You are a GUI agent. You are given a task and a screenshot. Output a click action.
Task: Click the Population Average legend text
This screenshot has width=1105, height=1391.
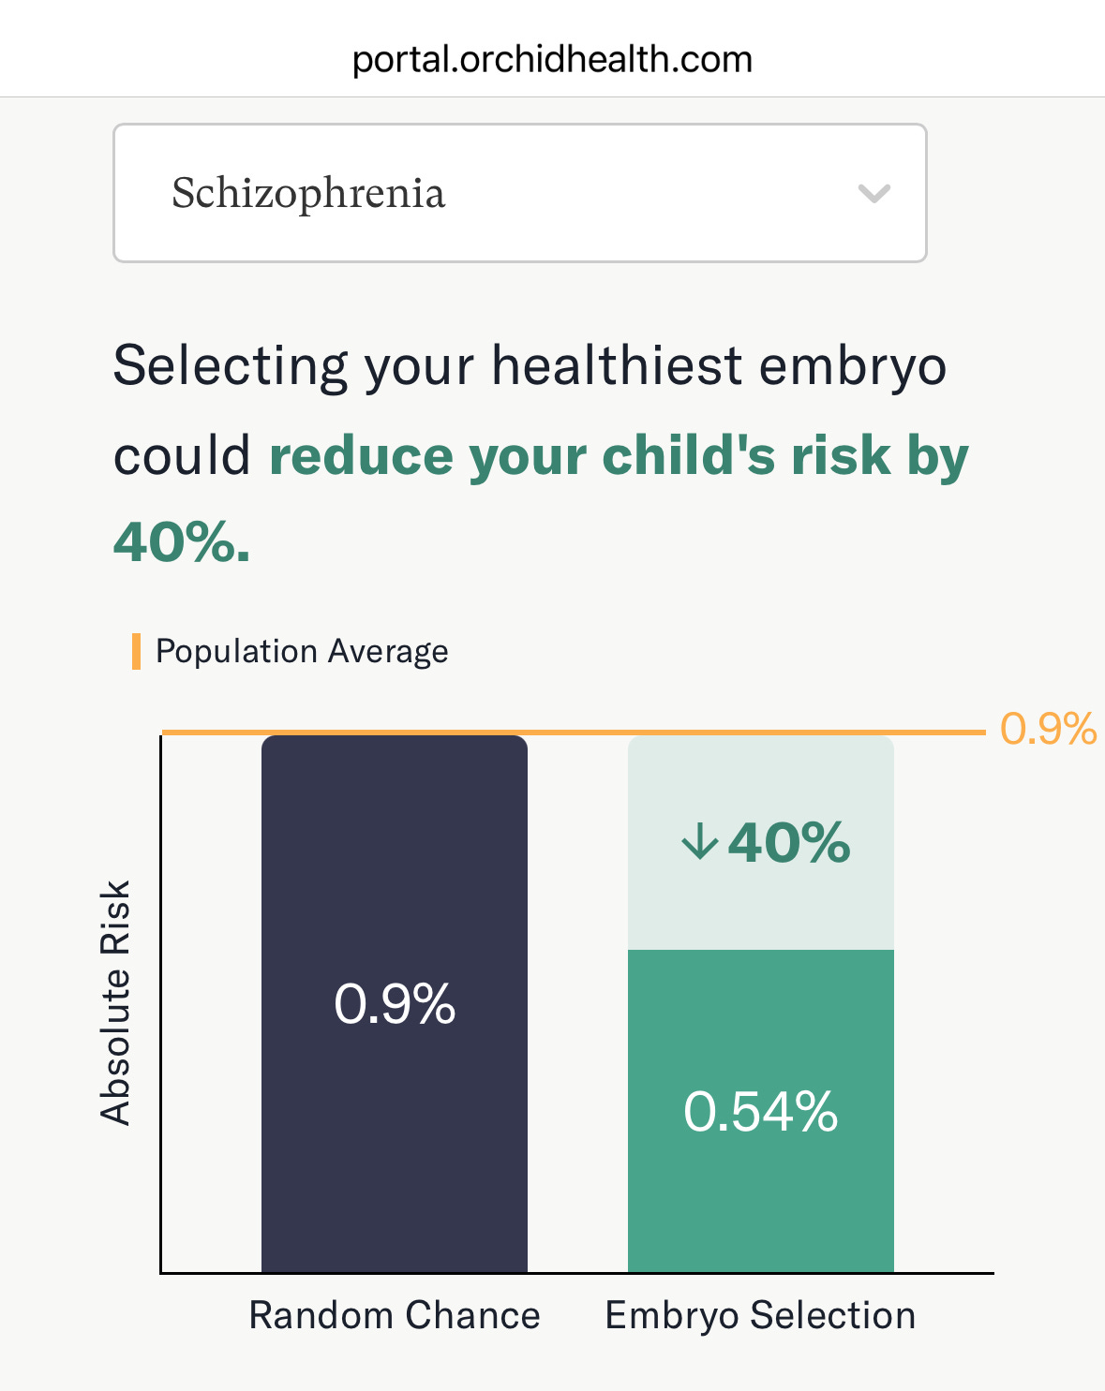[x=301, y=650]
